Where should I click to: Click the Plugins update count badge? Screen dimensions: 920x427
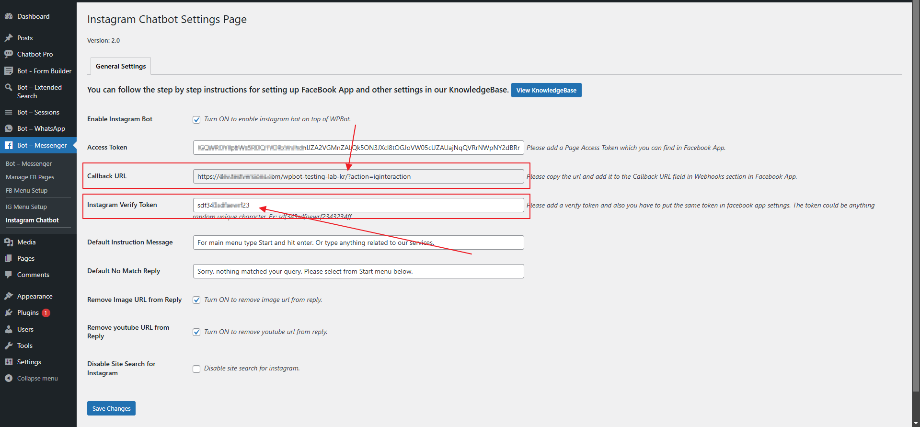coord(46,313)
